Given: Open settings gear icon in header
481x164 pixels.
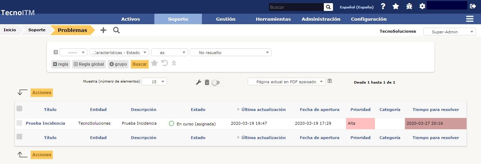Looking at the screenshot, I should (422, 6).
